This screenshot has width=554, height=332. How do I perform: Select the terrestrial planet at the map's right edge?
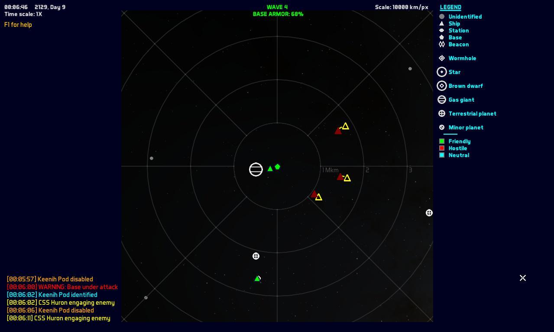coord(429,213)
